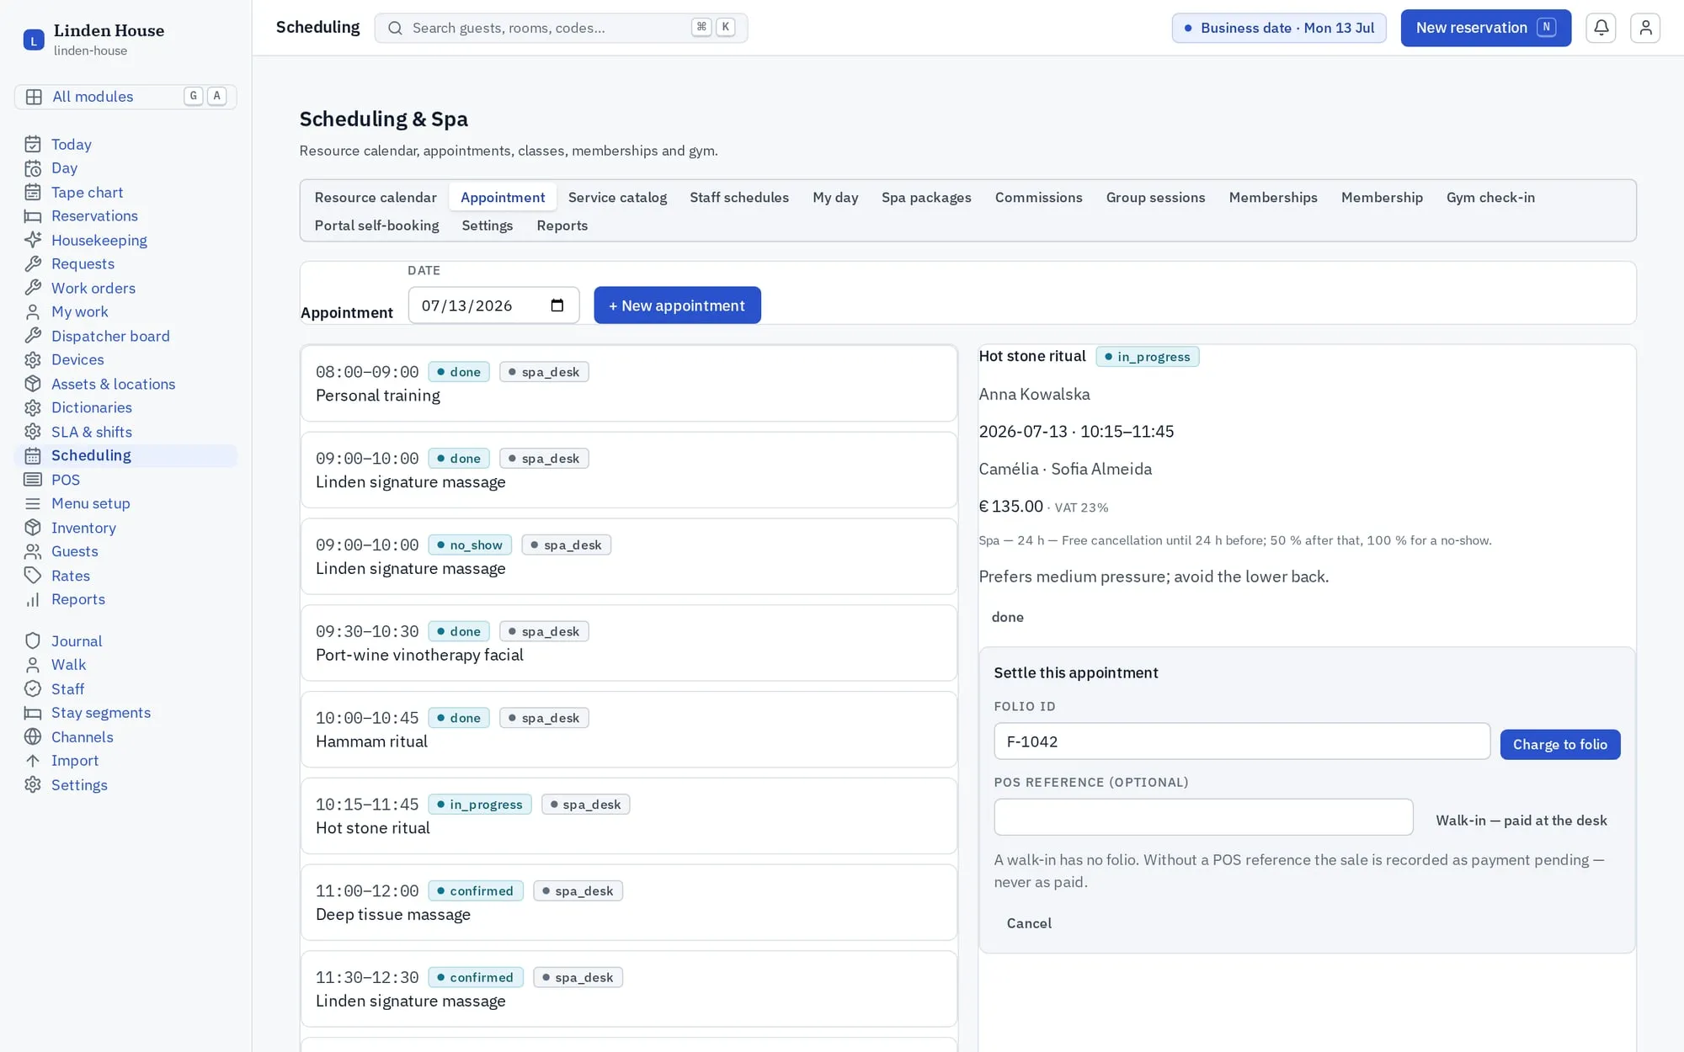This screenshot has width=1684, height=1052.
Task: Click the All modules grid icon
Action: click(34, 97)
